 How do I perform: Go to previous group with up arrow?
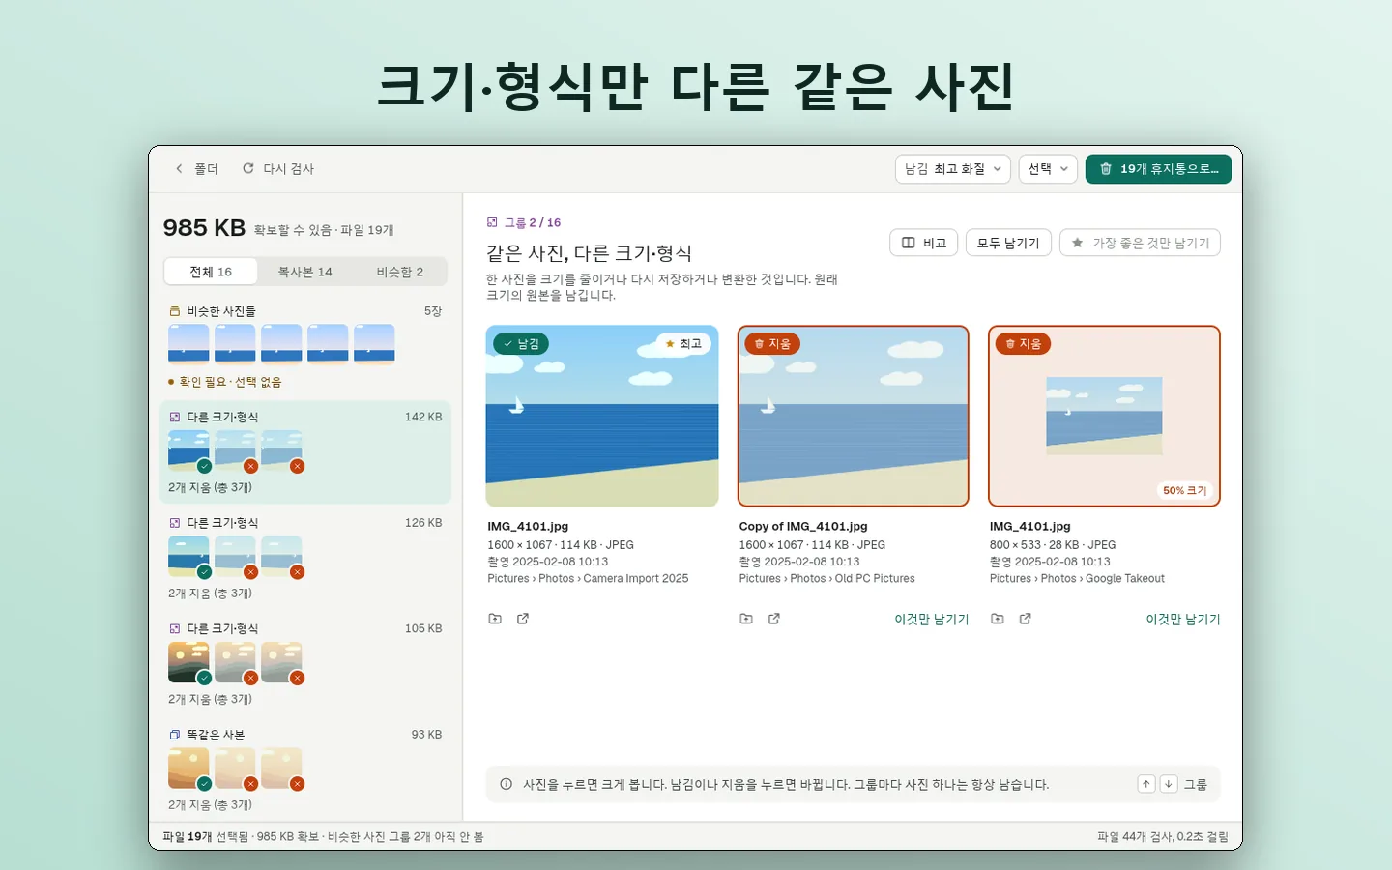1146,784
